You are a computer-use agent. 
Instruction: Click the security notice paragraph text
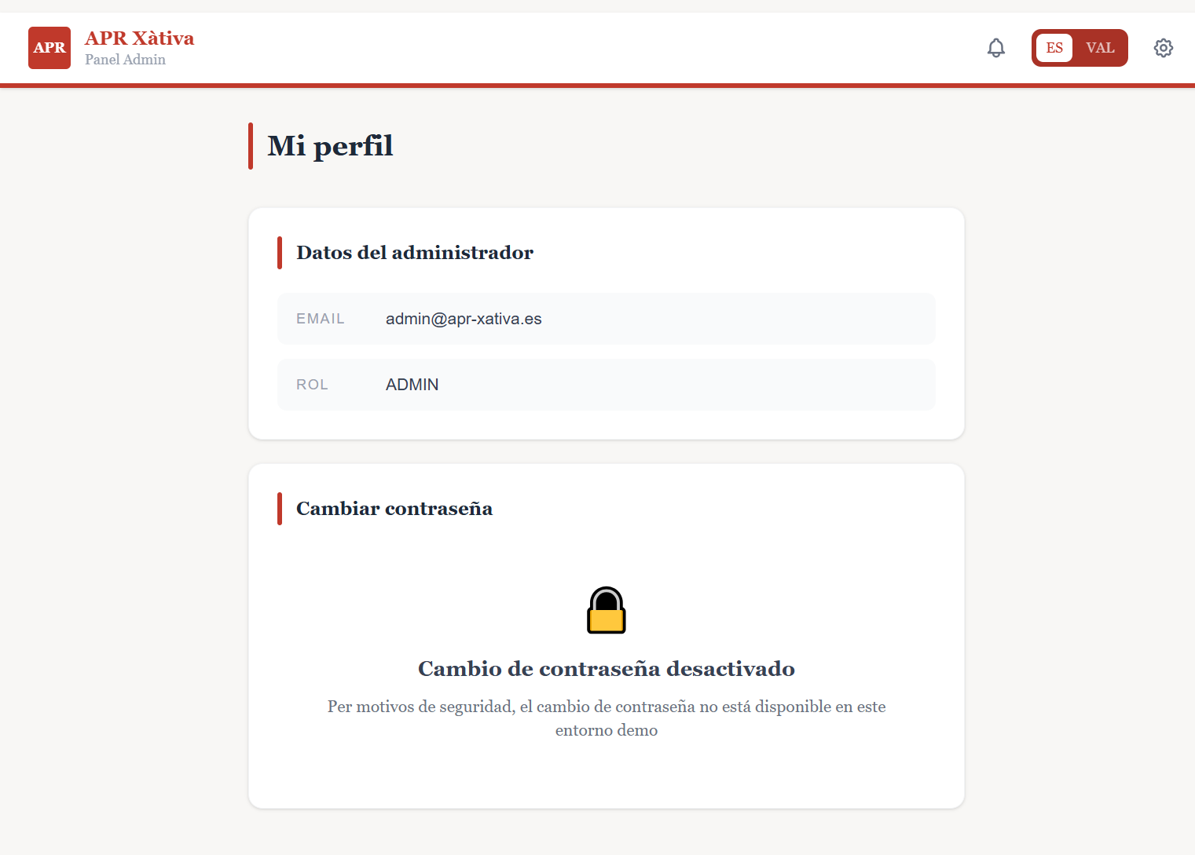click(607, 718)
